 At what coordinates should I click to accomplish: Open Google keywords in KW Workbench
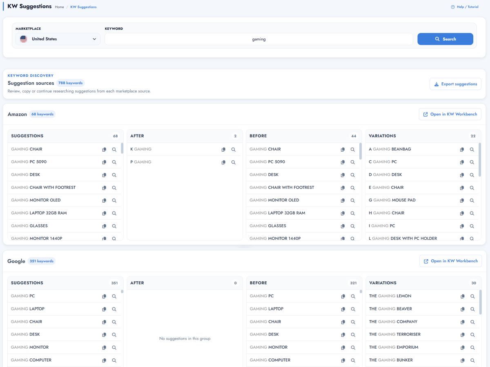450,261
